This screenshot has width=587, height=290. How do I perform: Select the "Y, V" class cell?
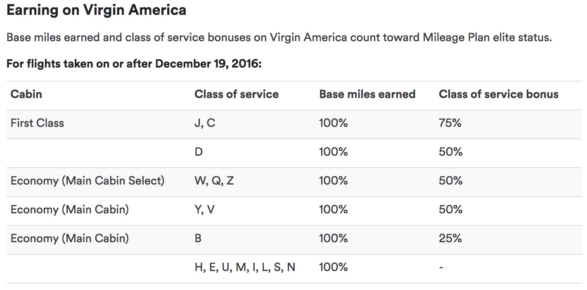click(x=204, y=210)
